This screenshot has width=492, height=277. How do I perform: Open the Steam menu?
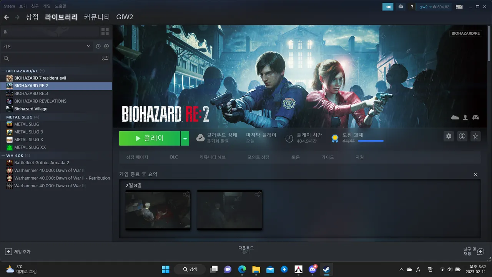pyautogui.click(x=9, y=6)
